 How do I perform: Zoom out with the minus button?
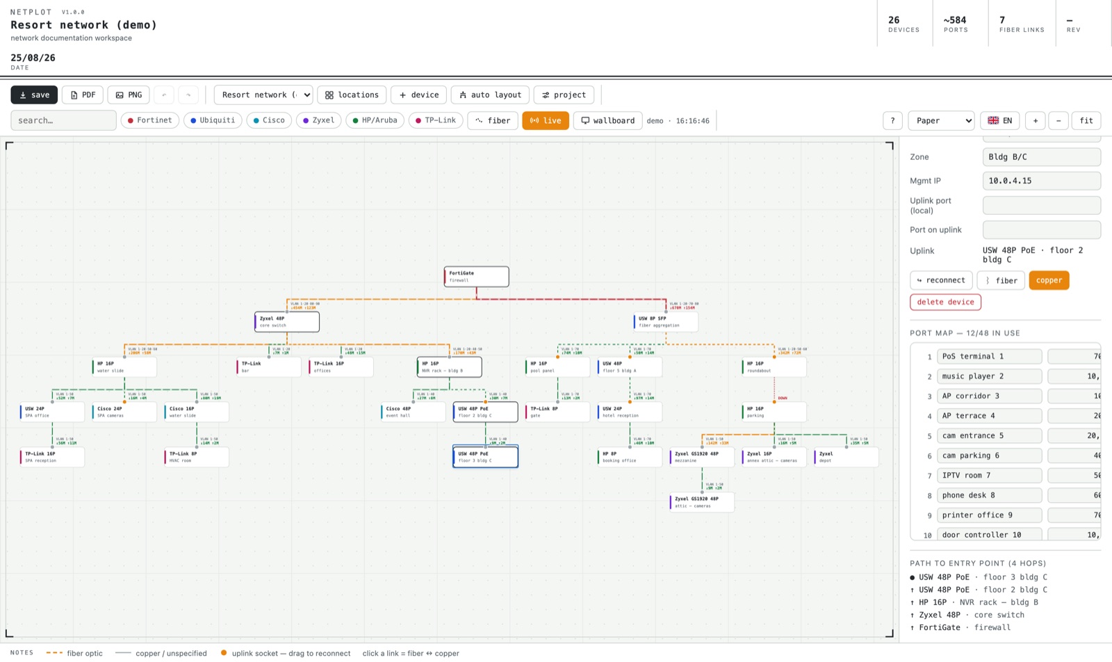click(1058, 120)
